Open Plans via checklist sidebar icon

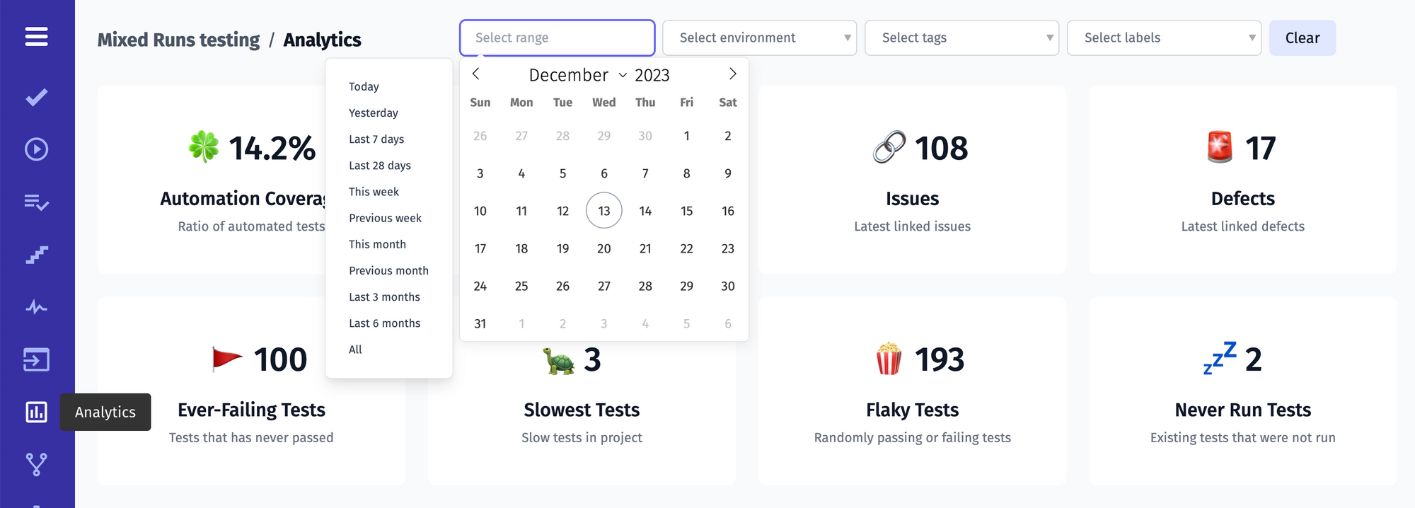coord(37,202)
